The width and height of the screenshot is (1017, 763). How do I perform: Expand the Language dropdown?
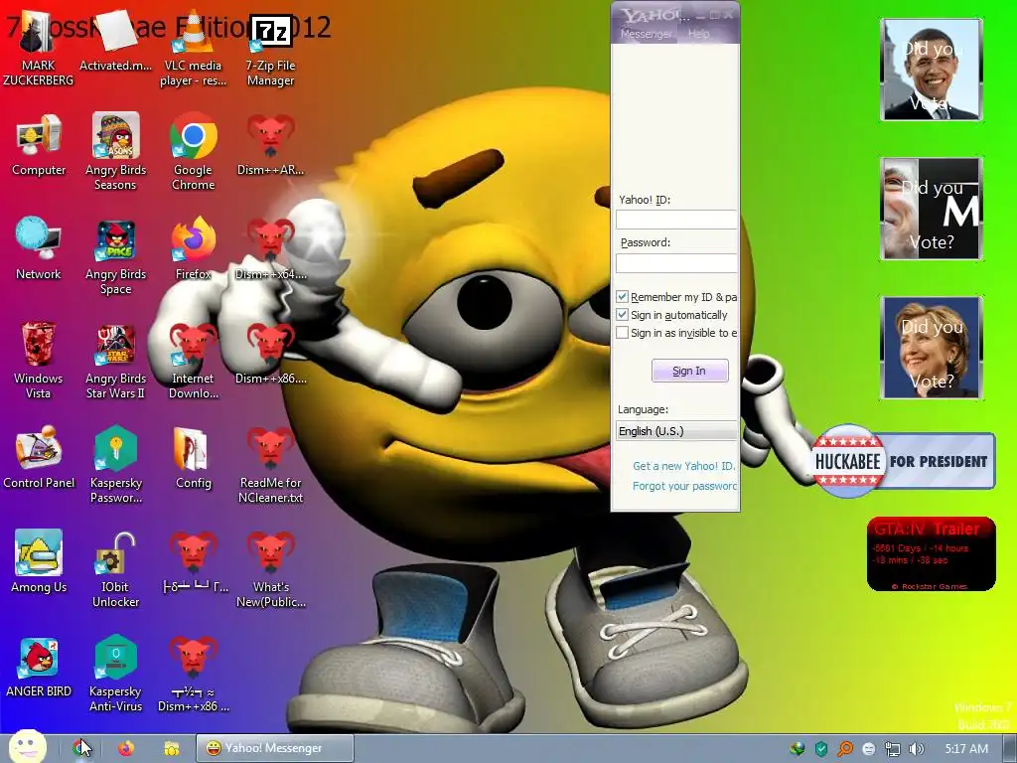676,431
